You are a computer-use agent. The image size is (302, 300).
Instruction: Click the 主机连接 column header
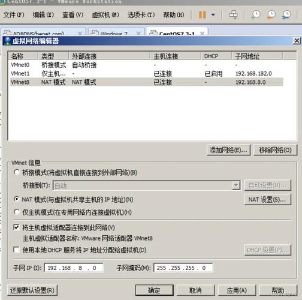pyautogui.click(x=176, y=56)
